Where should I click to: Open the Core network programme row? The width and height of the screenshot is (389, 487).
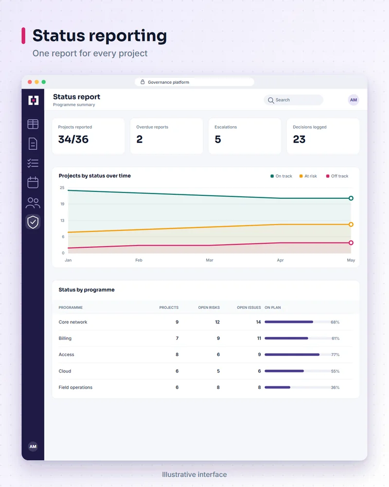[206, 322]
